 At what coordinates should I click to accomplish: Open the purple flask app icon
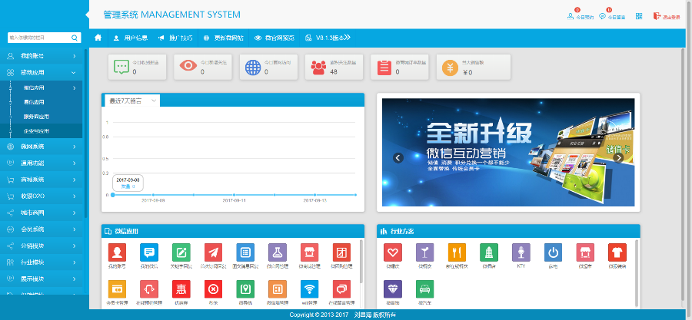click(278, 252)
